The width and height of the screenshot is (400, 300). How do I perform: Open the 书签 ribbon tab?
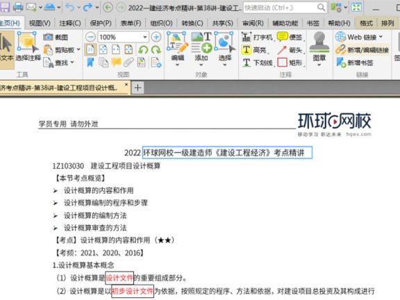click(x=313, y=24)
